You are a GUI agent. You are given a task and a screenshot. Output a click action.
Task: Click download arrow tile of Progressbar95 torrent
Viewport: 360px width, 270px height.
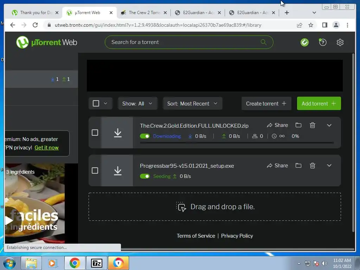[x=117, y=171]
